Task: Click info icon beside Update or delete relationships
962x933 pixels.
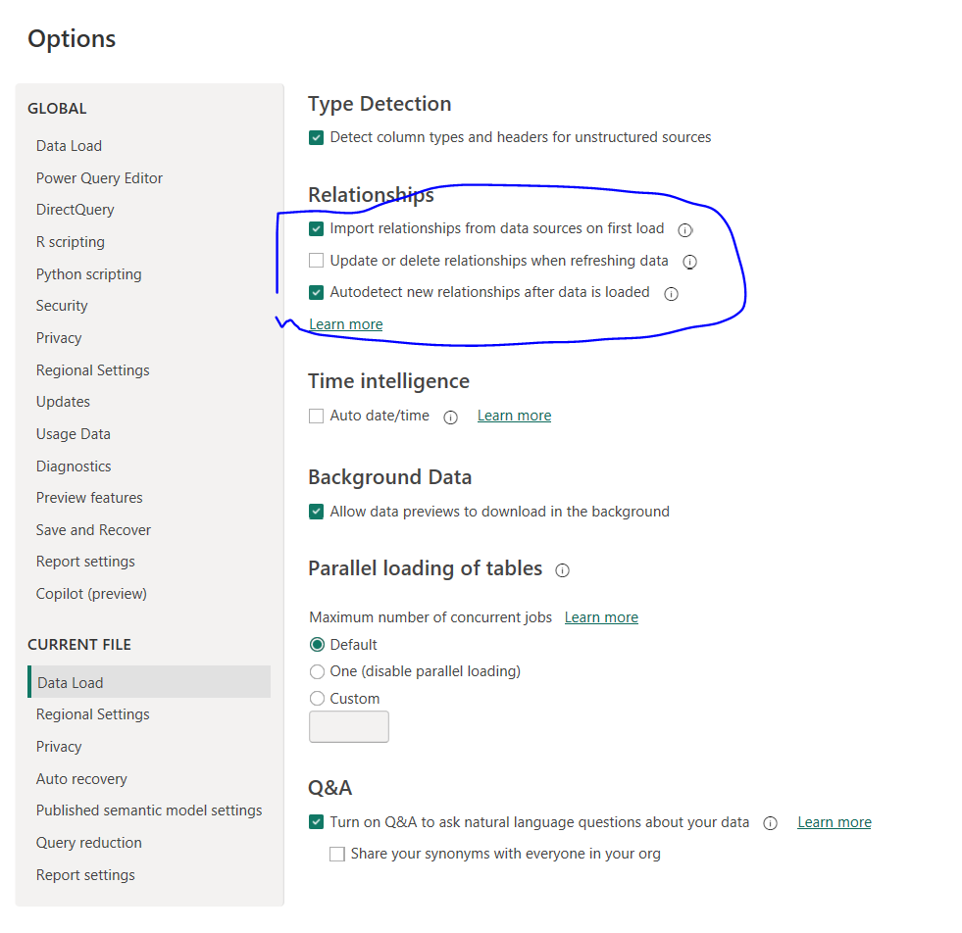Action: pyautogui.click(x=689, y=262)
